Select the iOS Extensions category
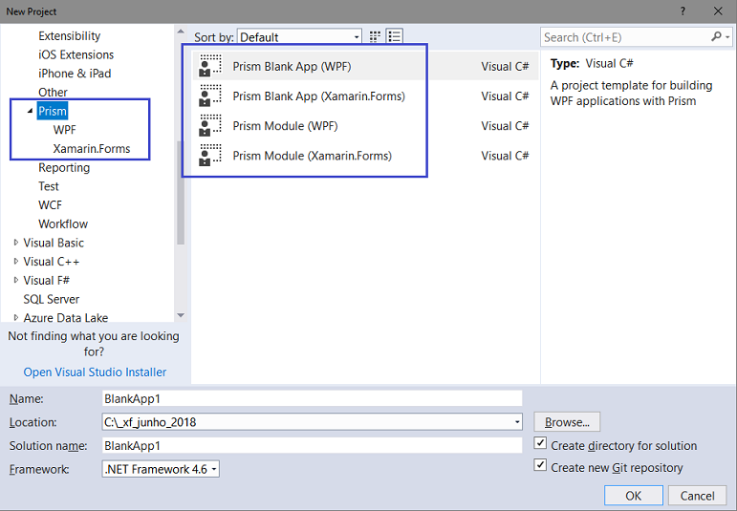The width and height of the screenshot is (737, 511). coord(76,54)
